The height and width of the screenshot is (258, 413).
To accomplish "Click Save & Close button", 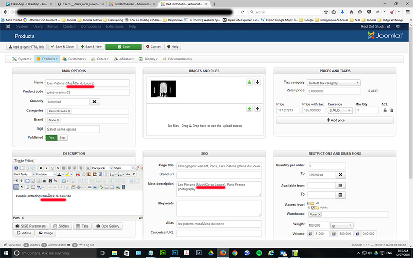I will pyautogui.click(x=62, y=47).
